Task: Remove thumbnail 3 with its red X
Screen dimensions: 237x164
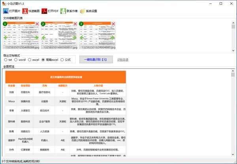Action: point(113,24)
